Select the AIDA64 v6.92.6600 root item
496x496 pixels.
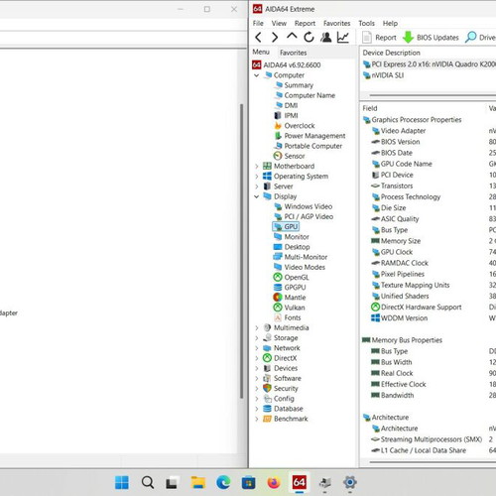pos(287,64)
